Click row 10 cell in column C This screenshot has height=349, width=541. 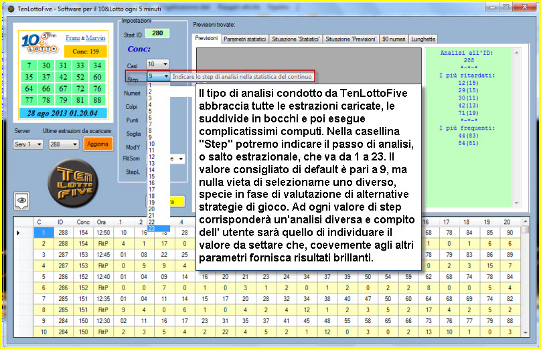pos(44,332)
